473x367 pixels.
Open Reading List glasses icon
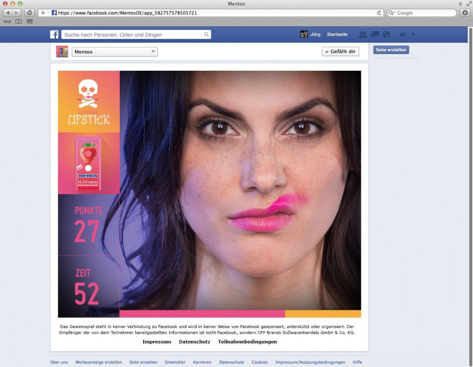[7, 22]
